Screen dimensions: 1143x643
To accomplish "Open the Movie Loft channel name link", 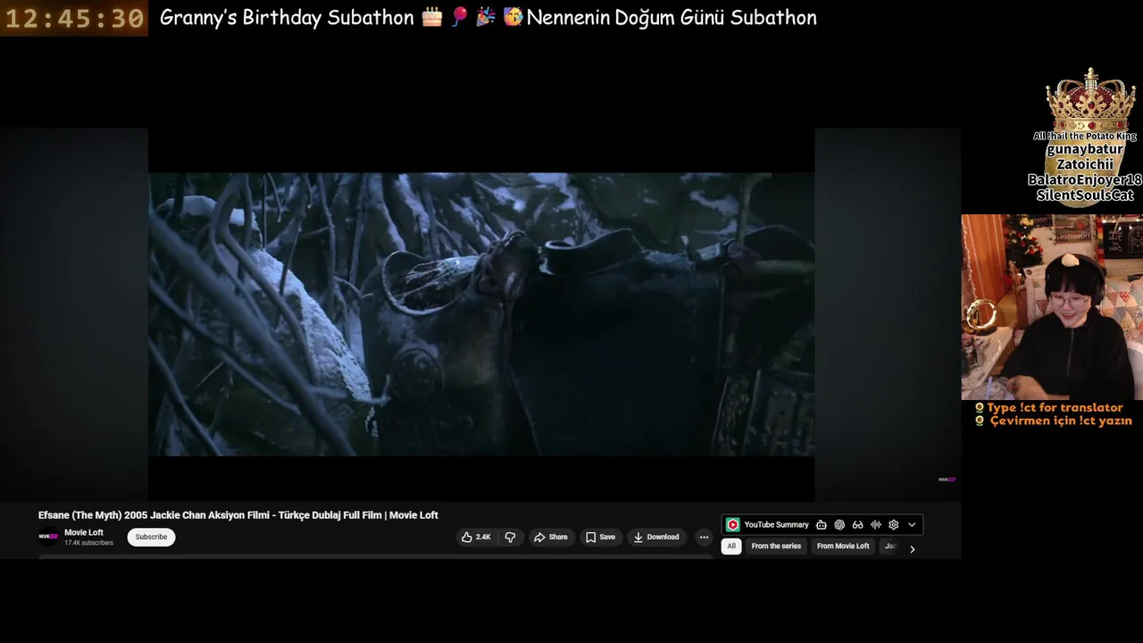I will click(84, 532).
